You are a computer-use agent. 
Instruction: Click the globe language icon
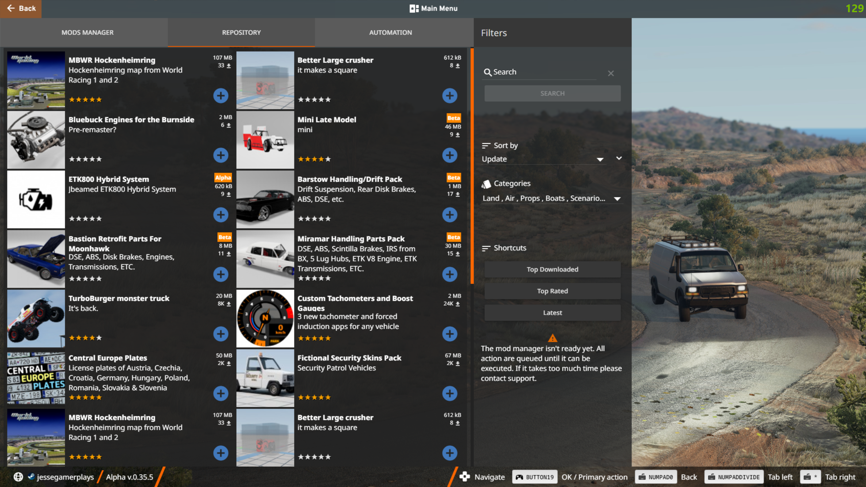tap(18, 477)
